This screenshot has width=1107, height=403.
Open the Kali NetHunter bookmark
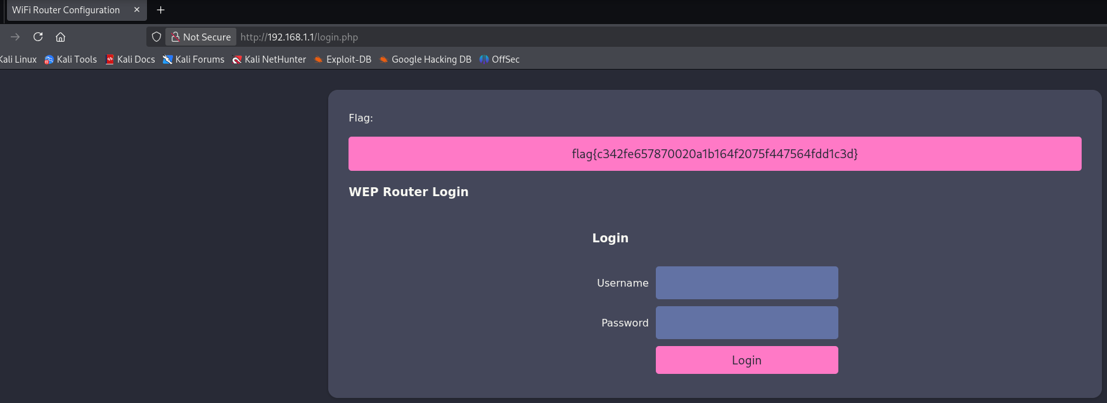tap(269, 59)
